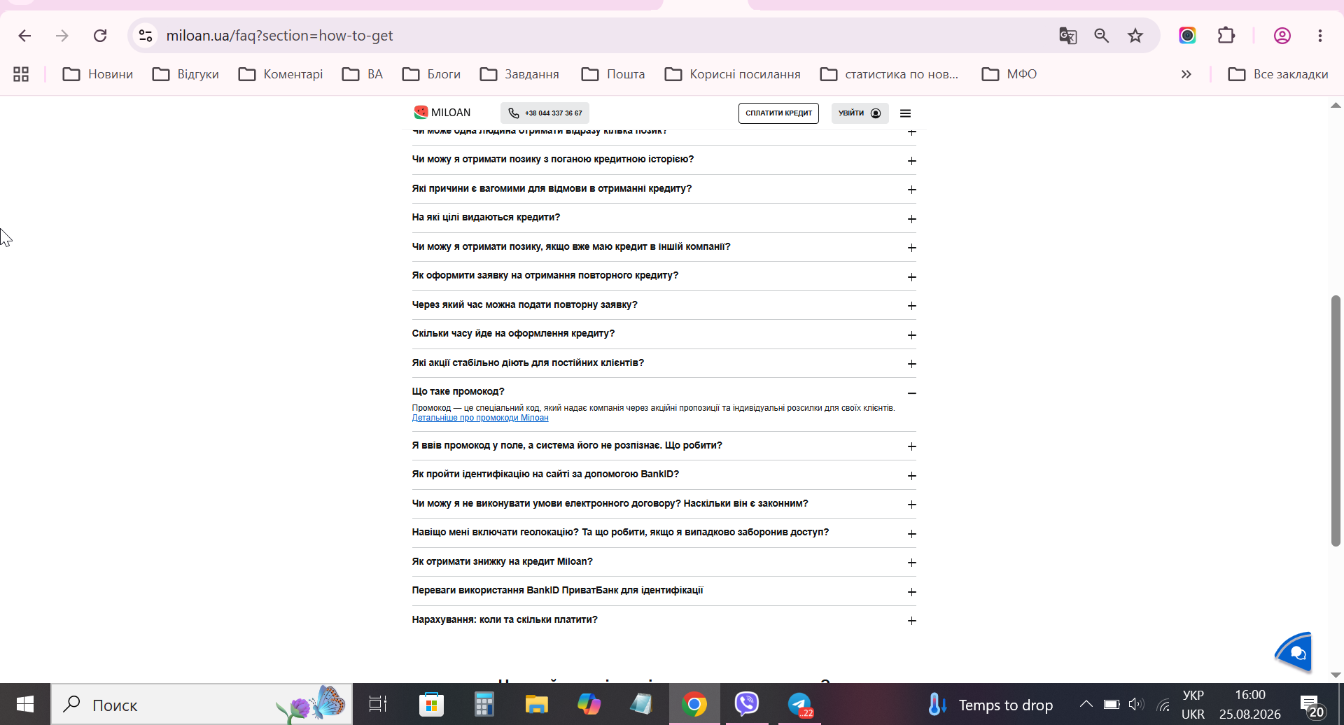Open the Блоги bookmark folder

pos(432,74)
